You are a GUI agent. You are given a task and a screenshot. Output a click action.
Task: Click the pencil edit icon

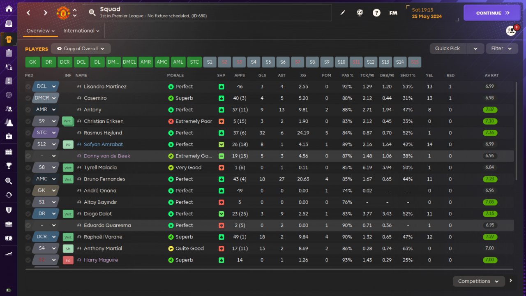click(x=343, y=13)
